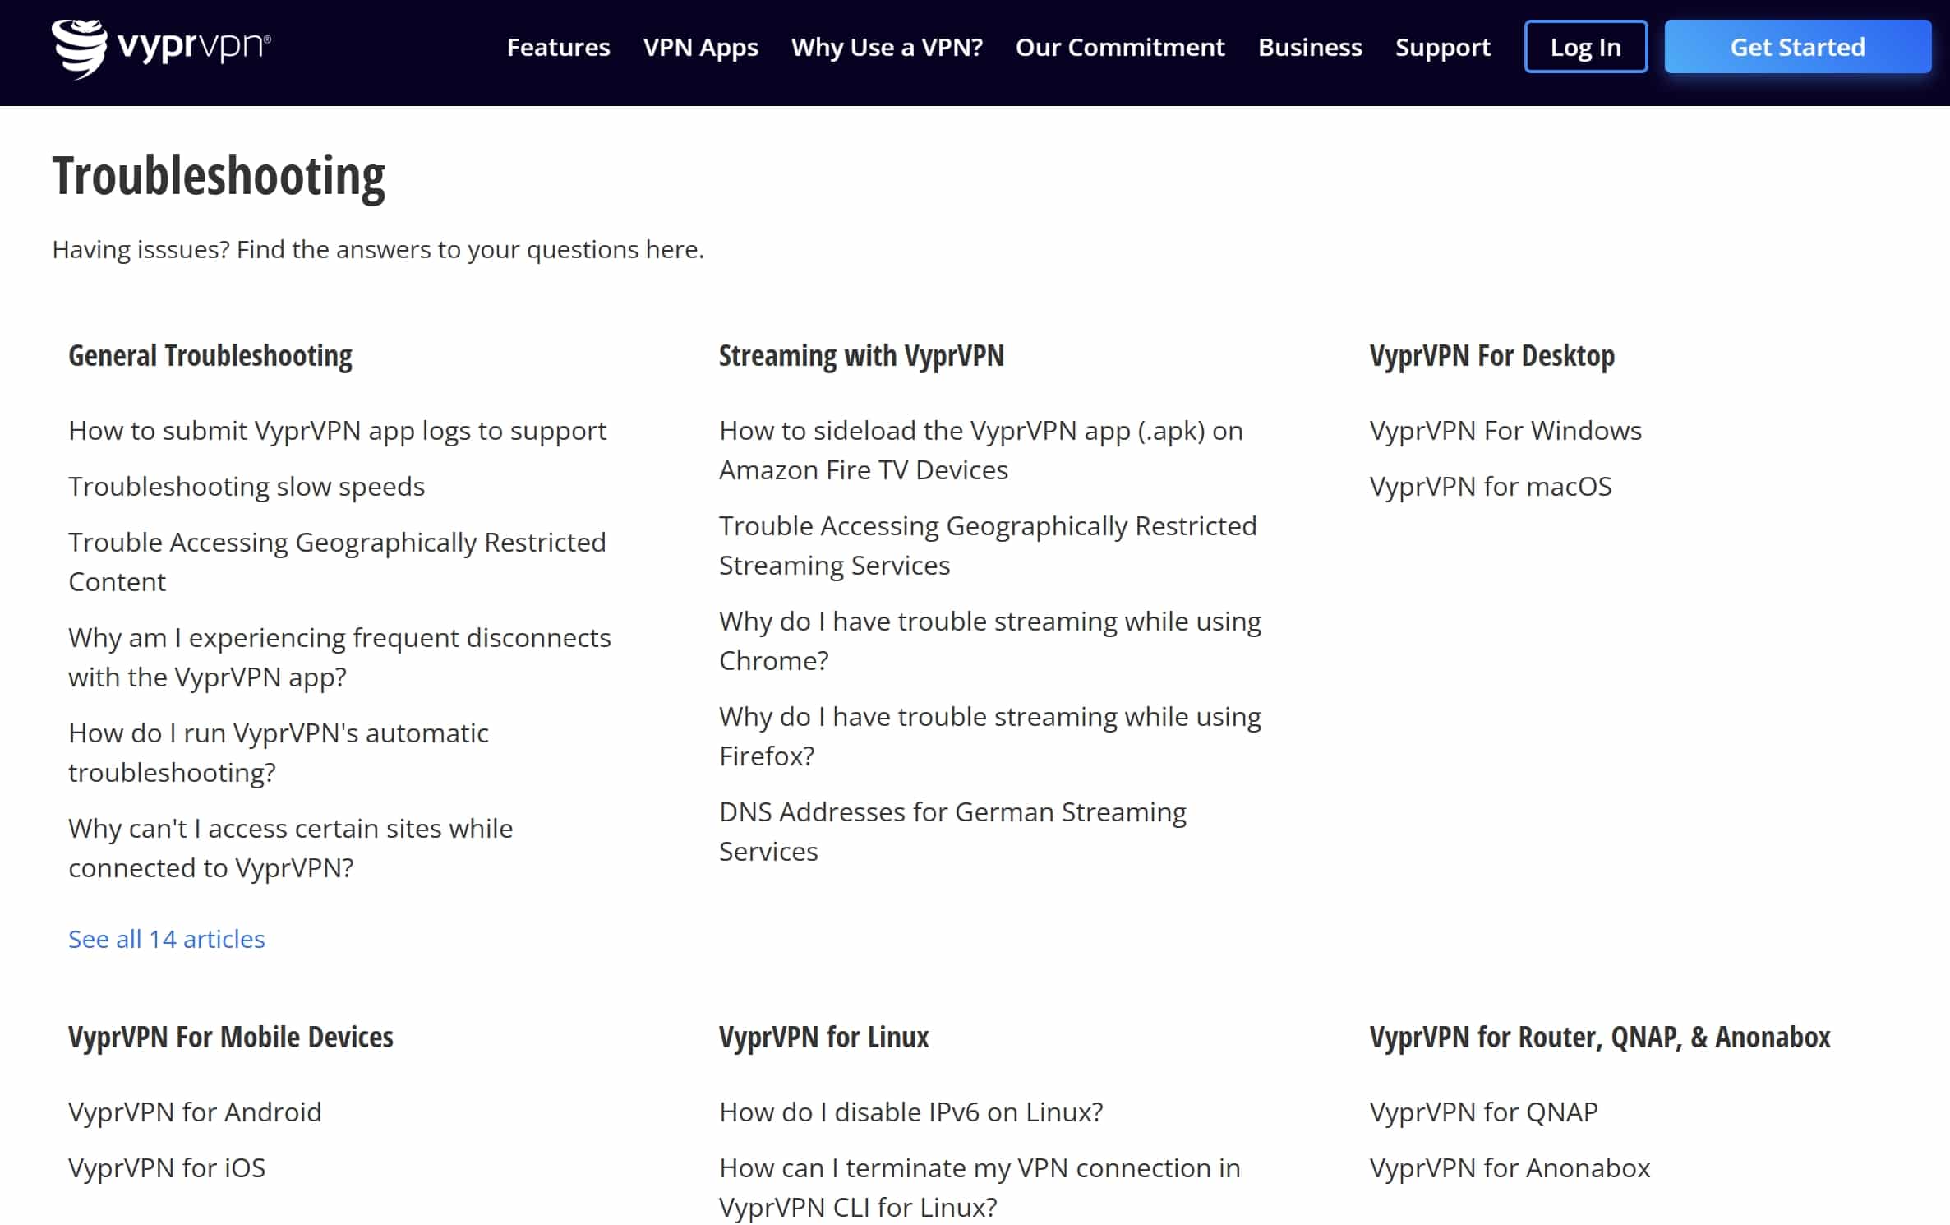
Task: Open terminate VPN connection in CLI article
Action: (x=980, y=1187)
